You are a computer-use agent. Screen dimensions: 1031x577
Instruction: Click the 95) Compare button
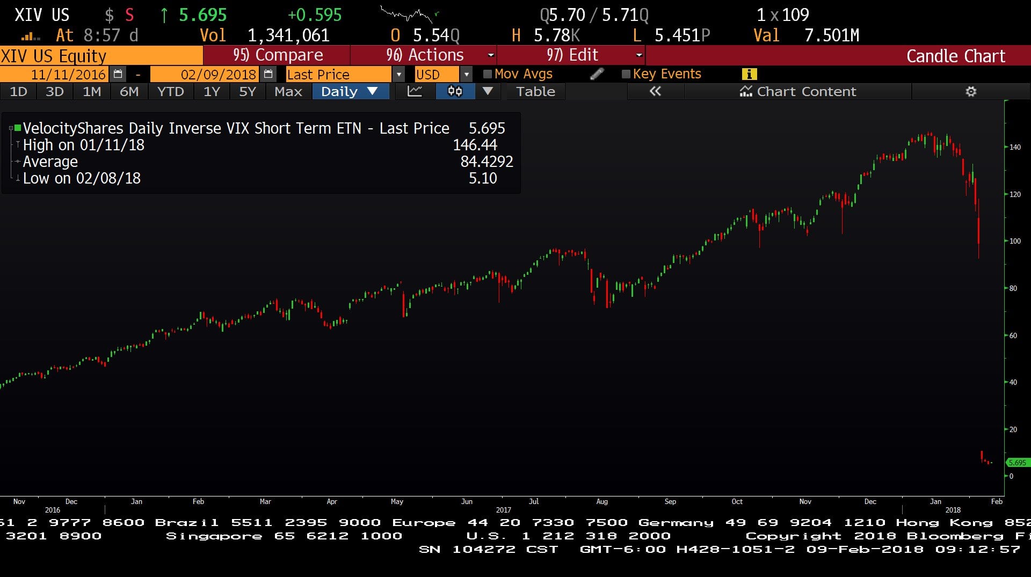pos(277,55)
